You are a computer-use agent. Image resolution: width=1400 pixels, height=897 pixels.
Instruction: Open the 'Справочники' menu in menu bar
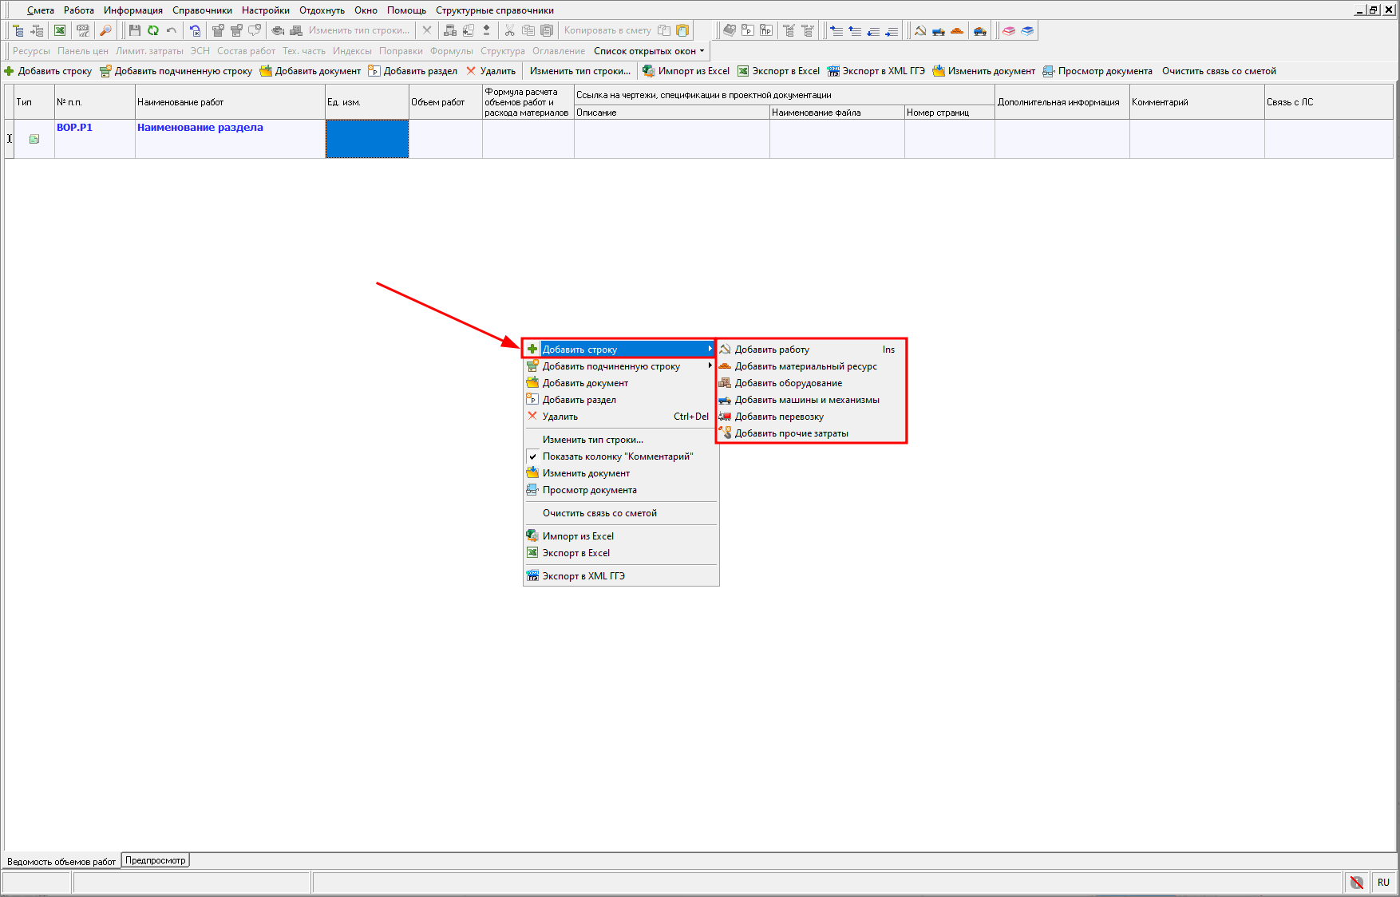point(202,10)
